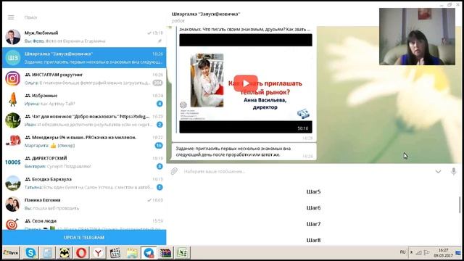This screenshot has width=464, height=261.
Task: Select the Шпаргалка "Запуск@новичка" chat
Action: click(x=84, y=58)
